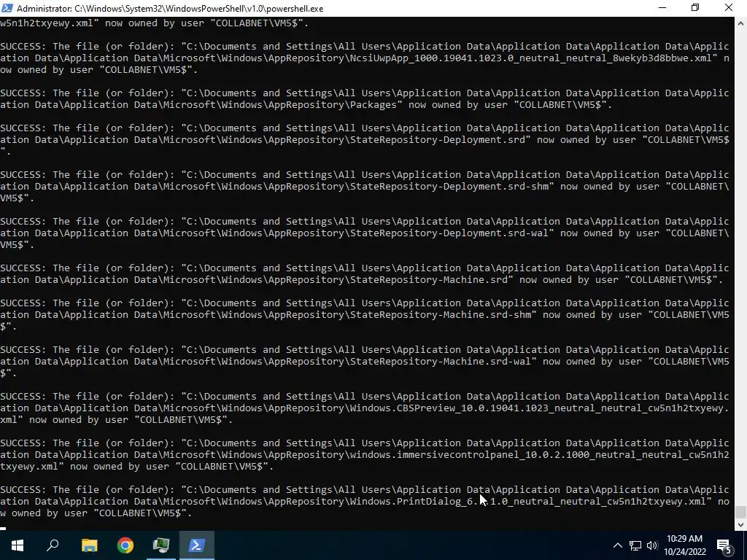Click the PowerShell icon in the title bar
Viewport: 747px width, 560px height.
tap(7, 8)
